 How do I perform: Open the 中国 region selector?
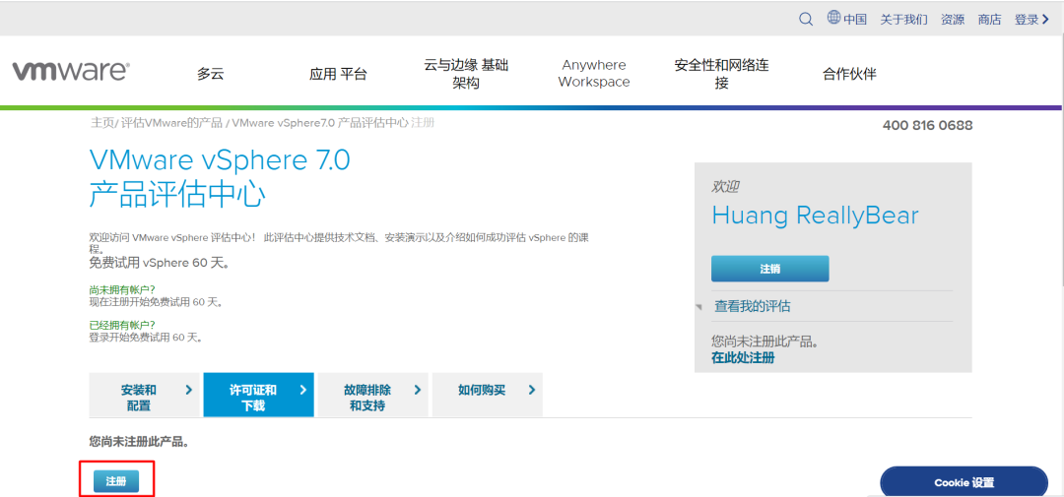point(855,20)
